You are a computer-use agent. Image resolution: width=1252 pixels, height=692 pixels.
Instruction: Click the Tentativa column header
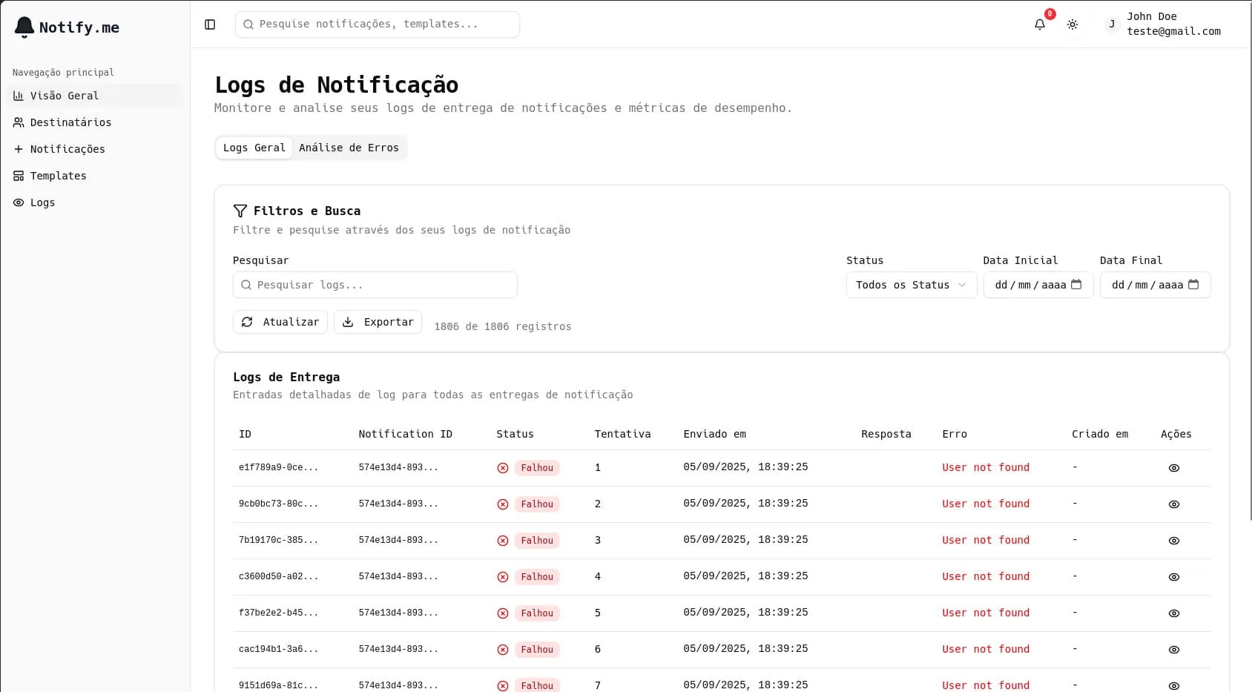tap(622, 434)
